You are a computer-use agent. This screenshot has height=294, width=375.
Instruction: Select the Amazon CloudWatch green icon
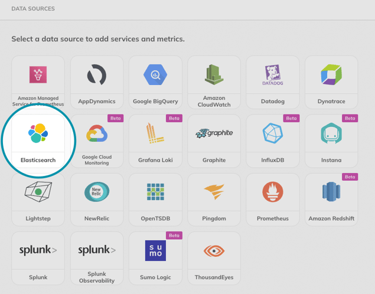click(214, 74)
